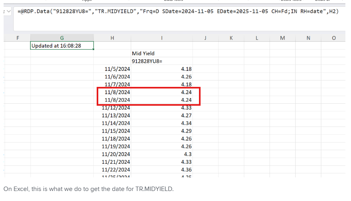
Task: Click the caption mentioning TR.MIDYIELD below the sheet
Action: pos(88,189)
